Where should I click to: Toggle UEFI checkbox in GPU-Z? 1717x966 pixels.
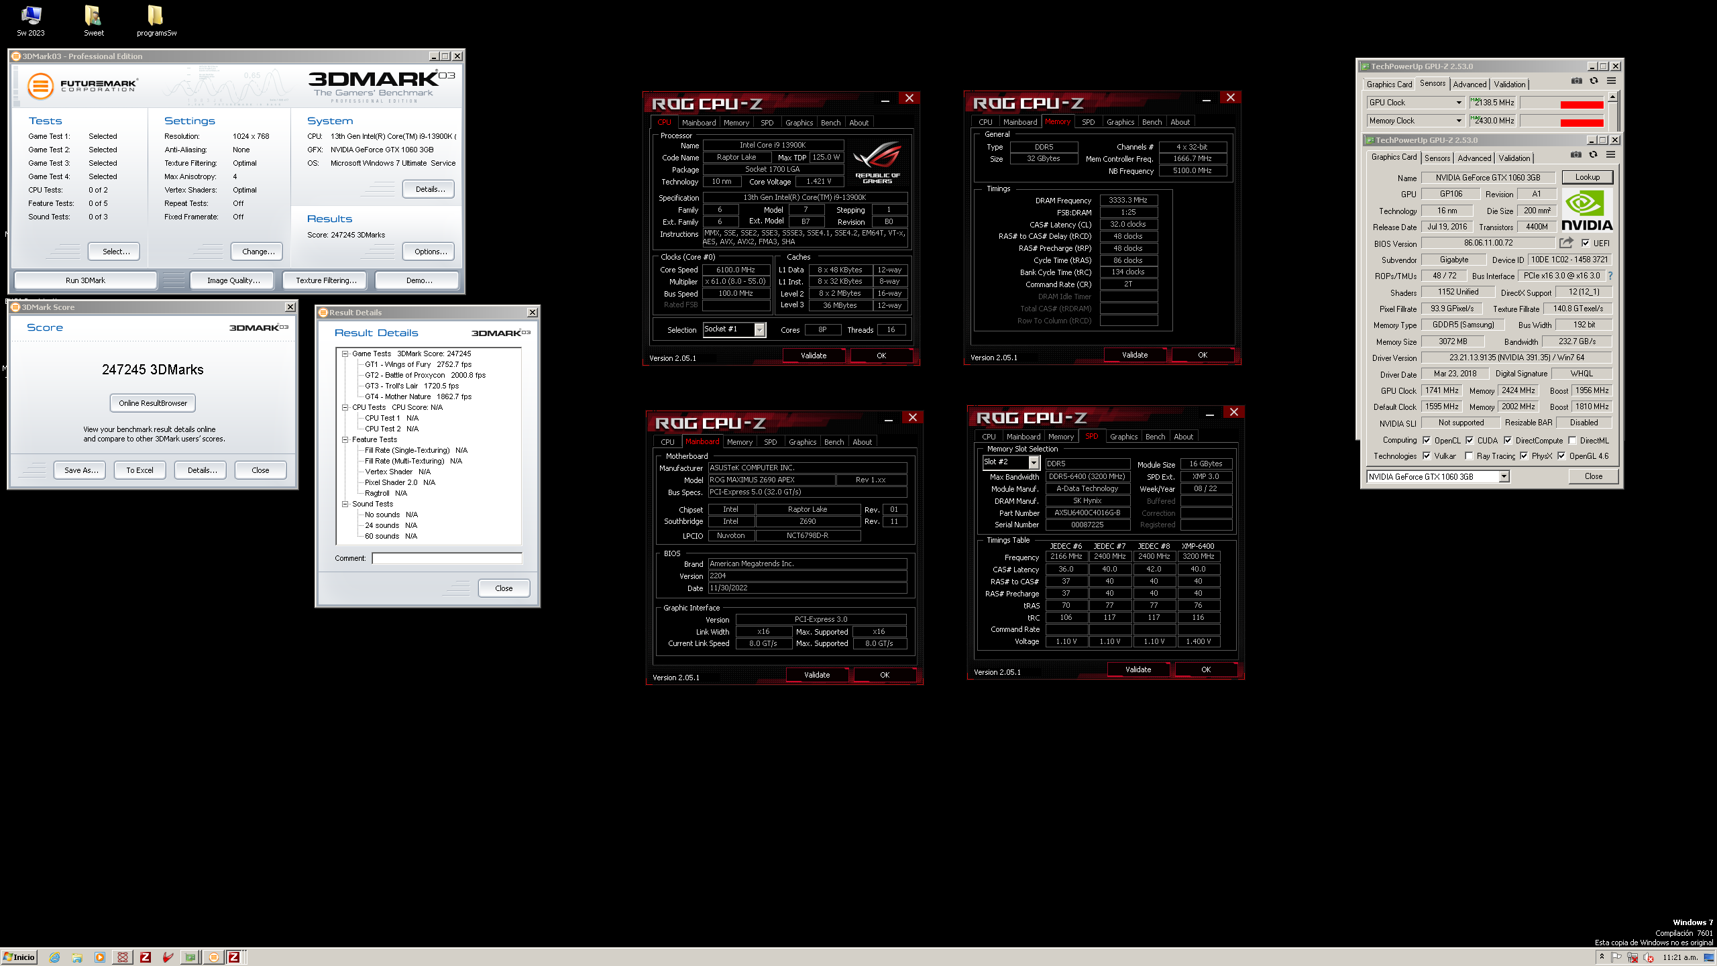[x=1586, y=244]
